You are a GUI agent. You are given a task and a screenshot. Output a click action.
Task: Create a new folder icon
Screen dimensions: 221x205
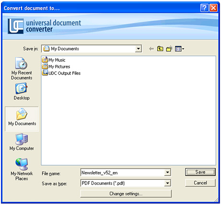click(169, 49)
